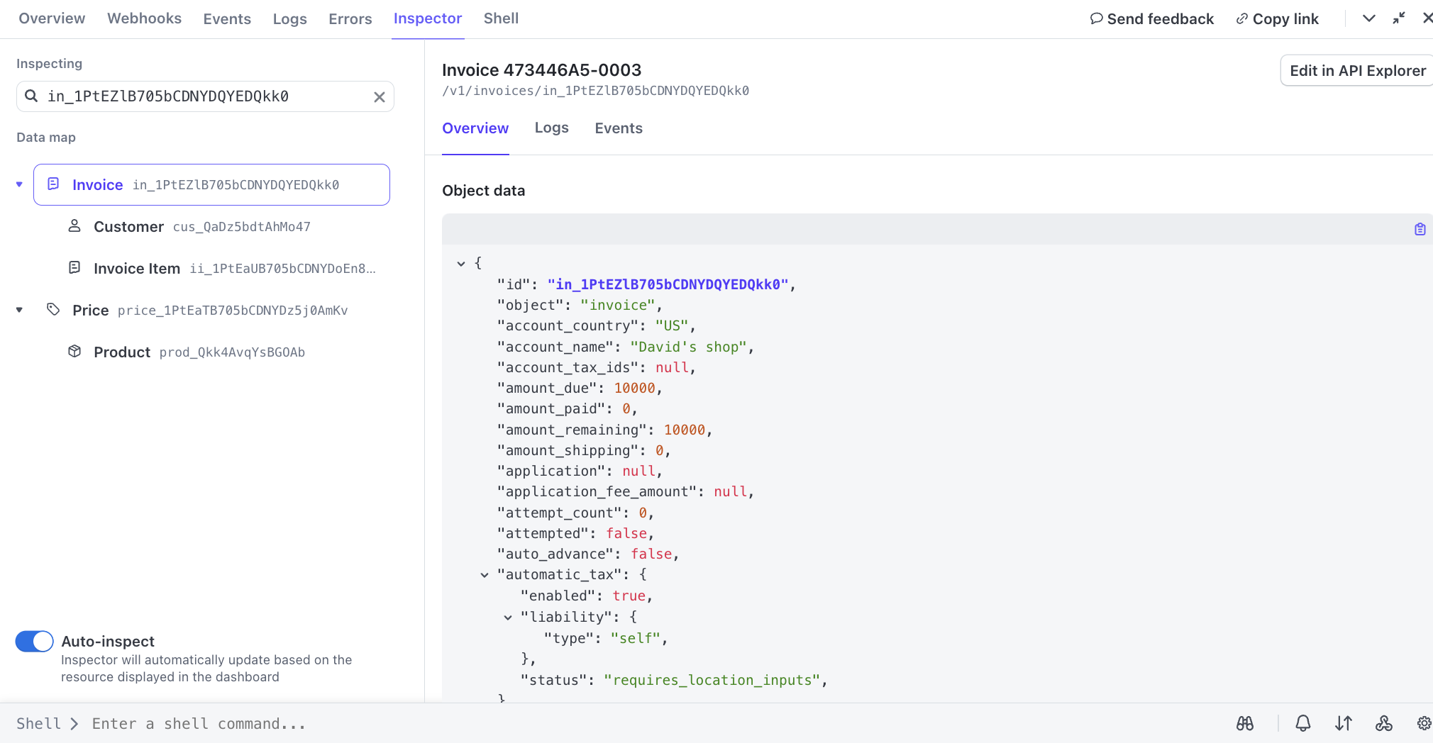The width and height of the screenshot is (1433, 743).
Task: Click the up-down arrows icon in bottom bar
Action: pyautogui.click(x=1344, y=723)
